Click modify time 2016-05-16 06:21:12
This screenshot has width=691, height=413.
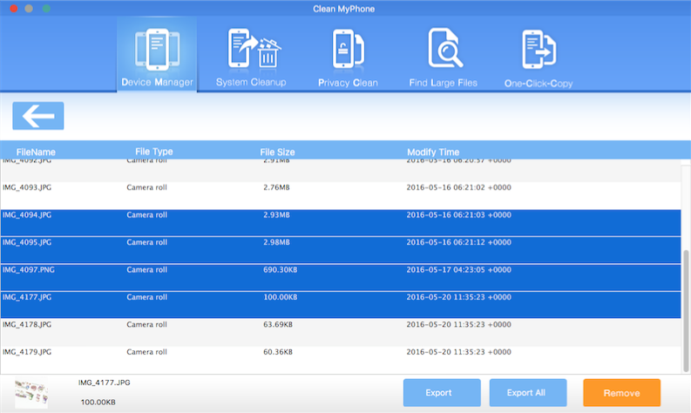pos(458,242)
